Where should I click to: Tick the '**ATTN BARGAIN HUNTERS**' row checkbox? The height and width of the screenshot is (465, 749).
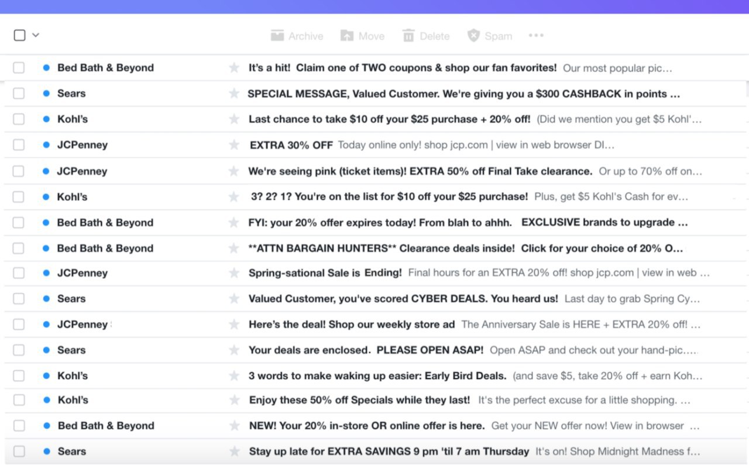coord(19,248)
